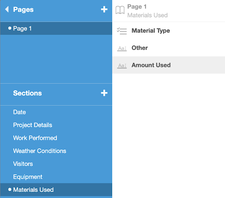The image size is (225, 198).
Task: Select the Material Type field row
Action: tap(169, 31)
